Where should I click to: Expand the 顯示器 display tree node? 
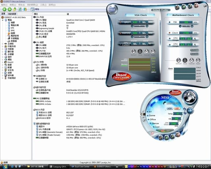[x=3, y=51]
